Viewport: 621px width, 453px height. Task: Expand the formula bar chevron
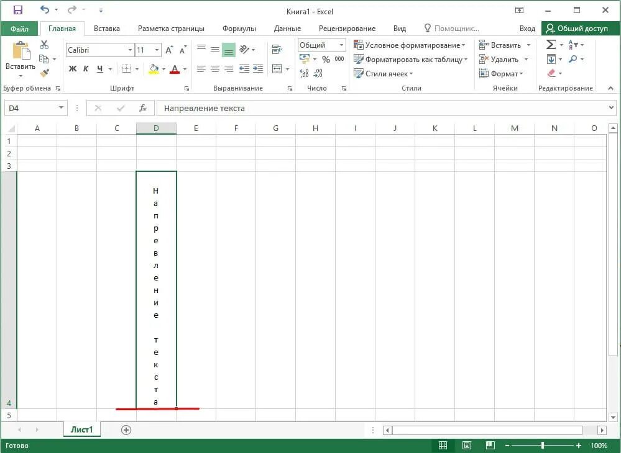[611, 107]
